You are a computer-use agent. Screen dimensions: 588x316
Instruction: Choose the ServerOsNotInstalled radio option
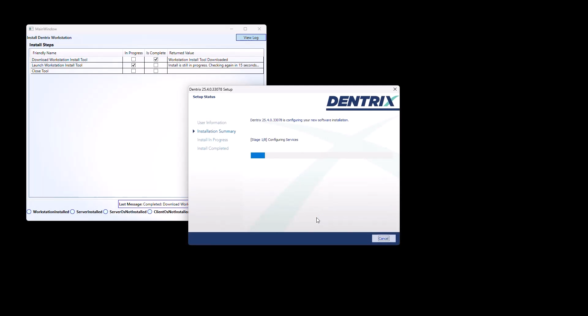106,212
